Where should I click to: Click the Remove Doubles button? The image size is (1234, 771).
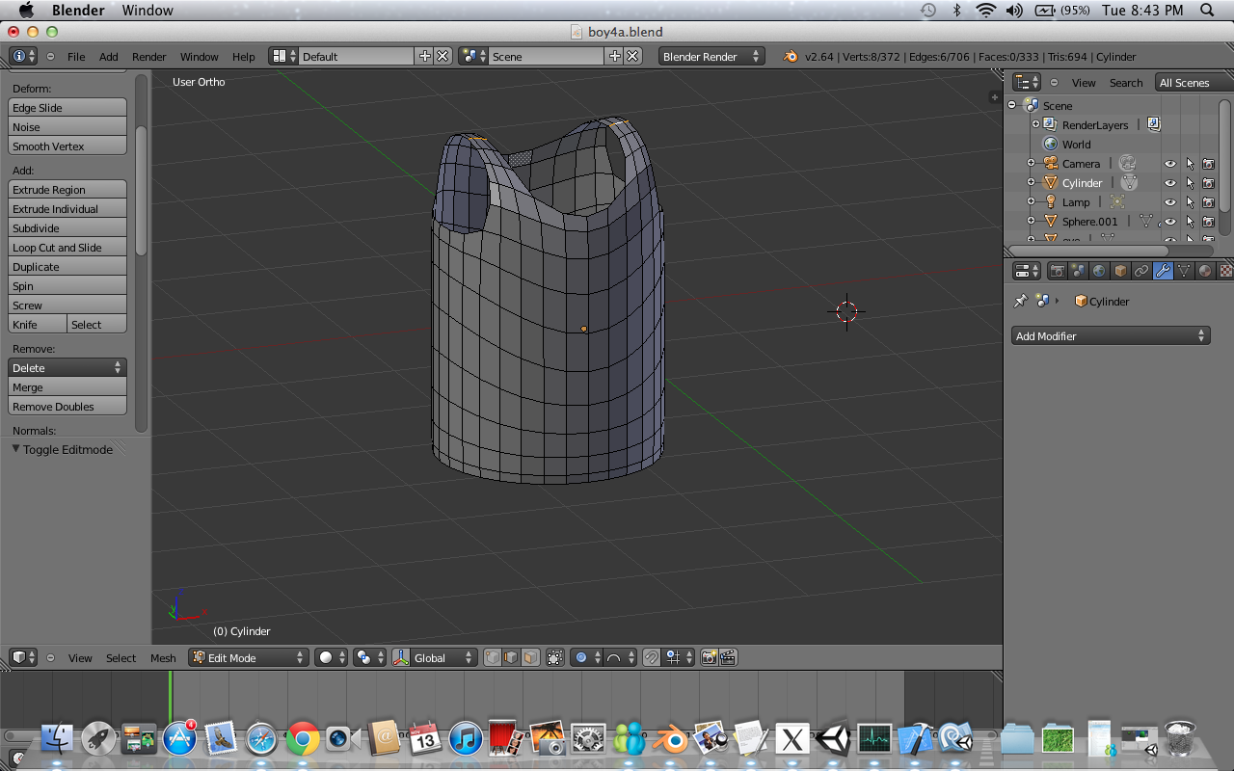tap(67, 407)
